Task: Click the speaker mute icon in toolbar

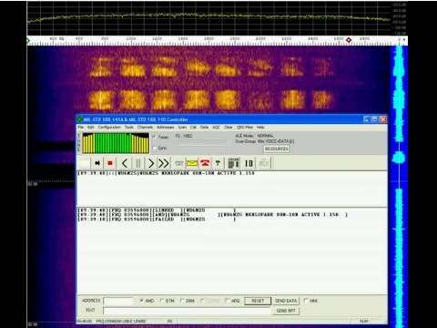Action: pos(97,163)
